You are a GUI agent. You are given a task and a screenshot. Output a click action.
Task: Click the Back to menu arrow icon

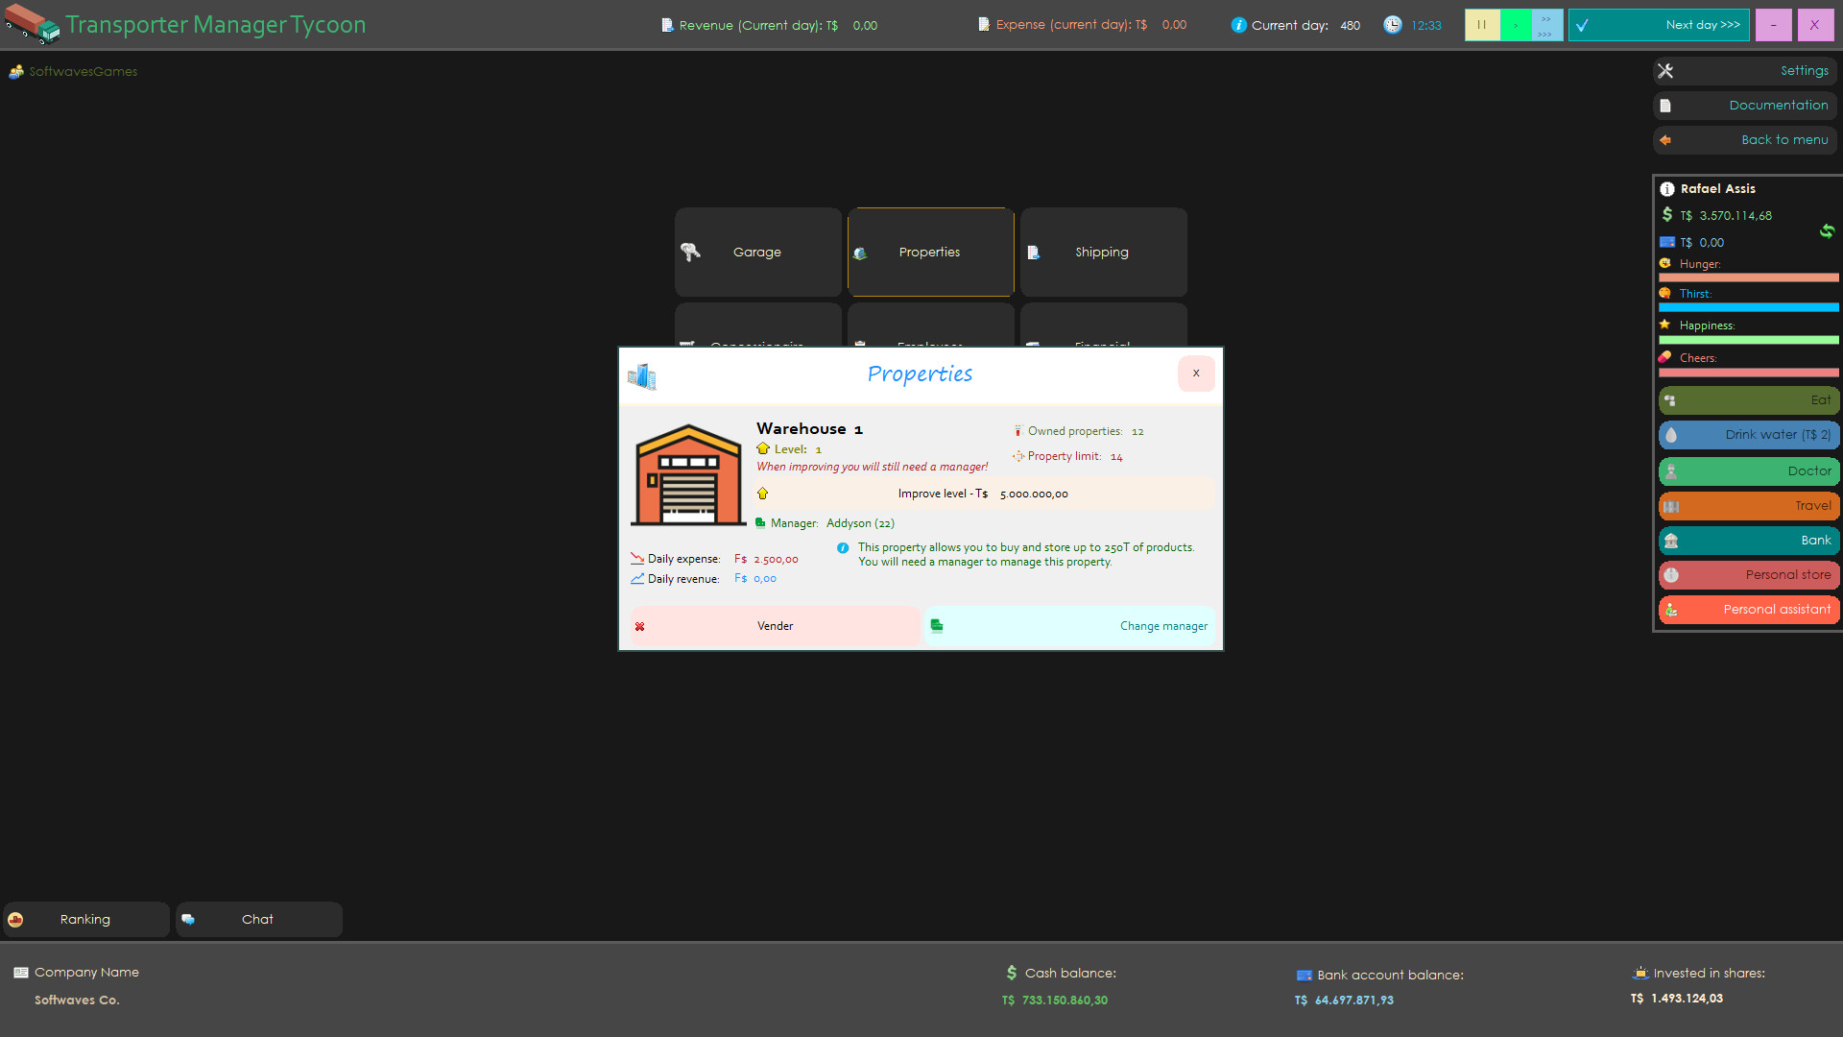(1666, 140)
